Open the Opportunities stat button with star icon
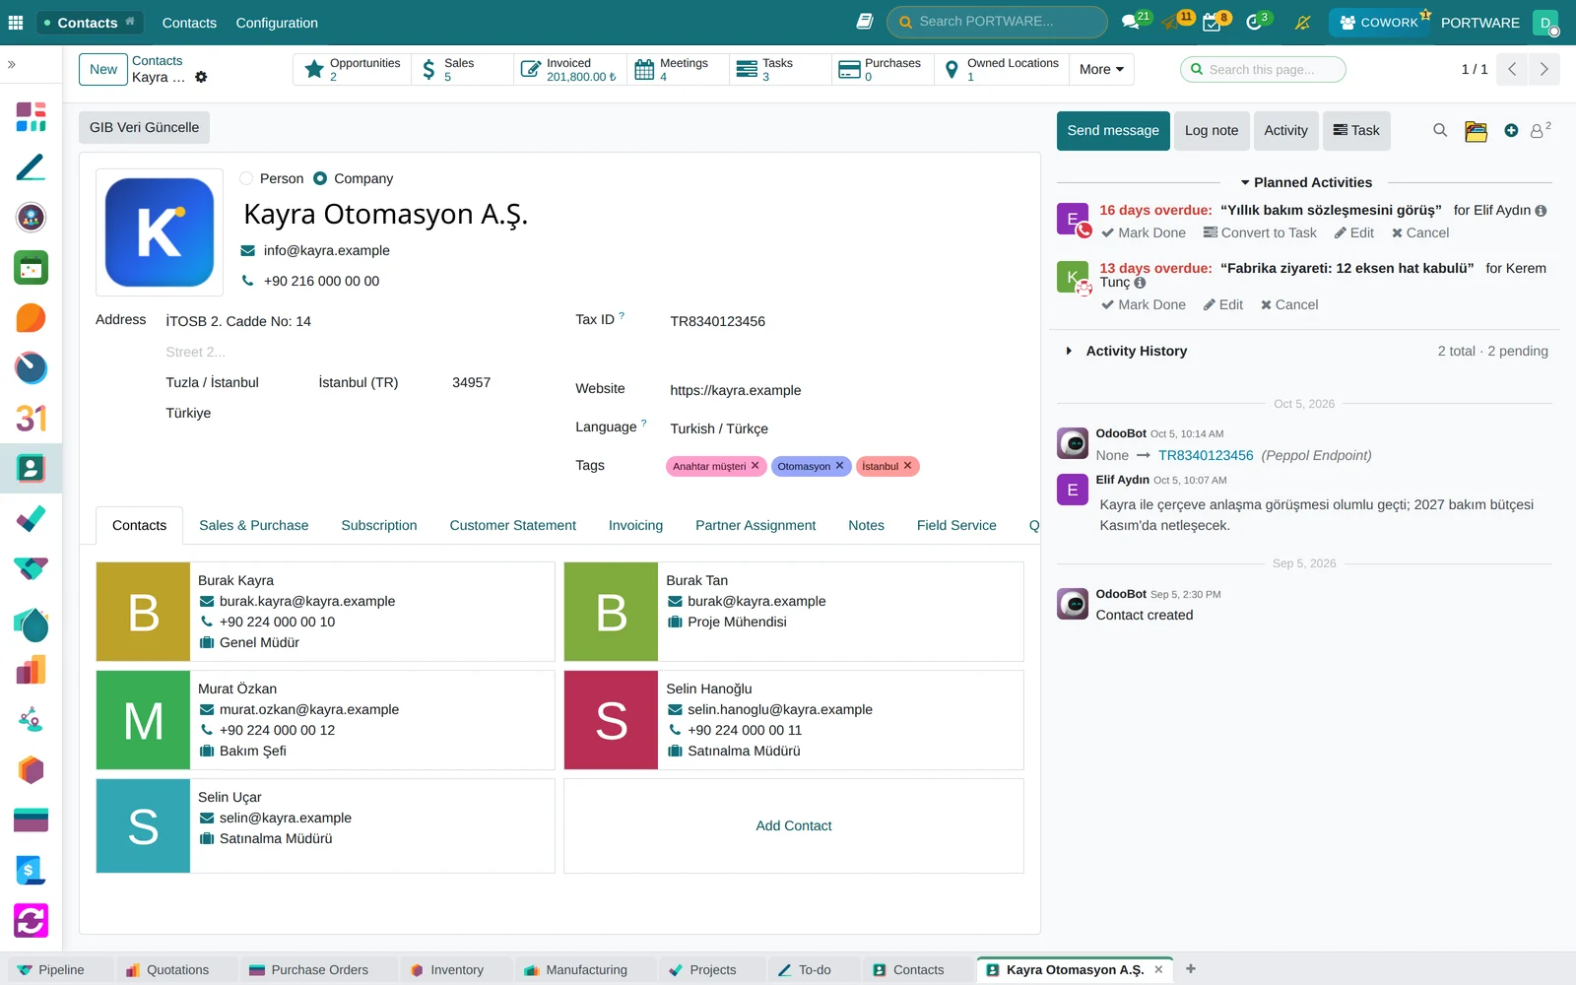 353,69
